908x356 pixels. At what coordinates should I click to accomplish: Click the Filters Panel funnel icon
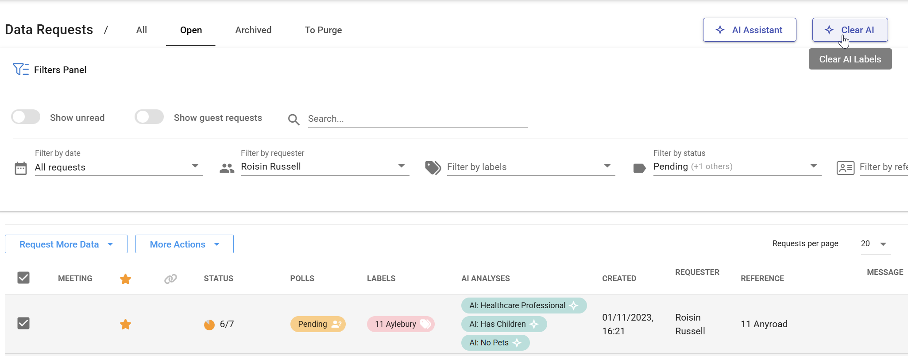tap(21, 70)
